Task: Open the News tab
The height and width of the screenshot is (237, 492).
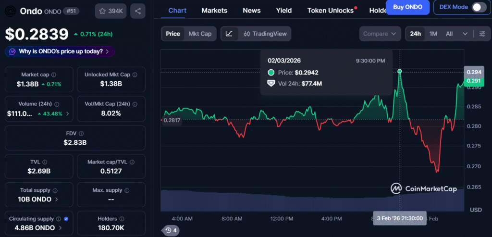Action: point(252,11)
